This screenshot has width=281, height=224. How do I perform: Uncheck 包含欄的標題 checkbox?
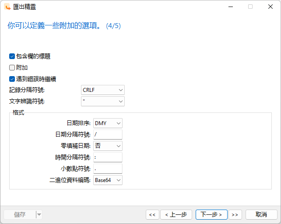[12, 56]
